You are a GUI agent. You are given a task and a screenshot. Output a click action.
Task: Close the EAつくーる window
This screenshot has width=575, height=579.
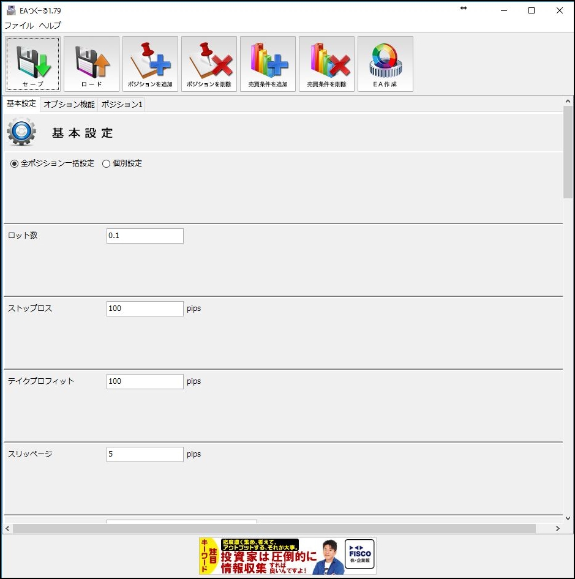(x=560, y=10)
